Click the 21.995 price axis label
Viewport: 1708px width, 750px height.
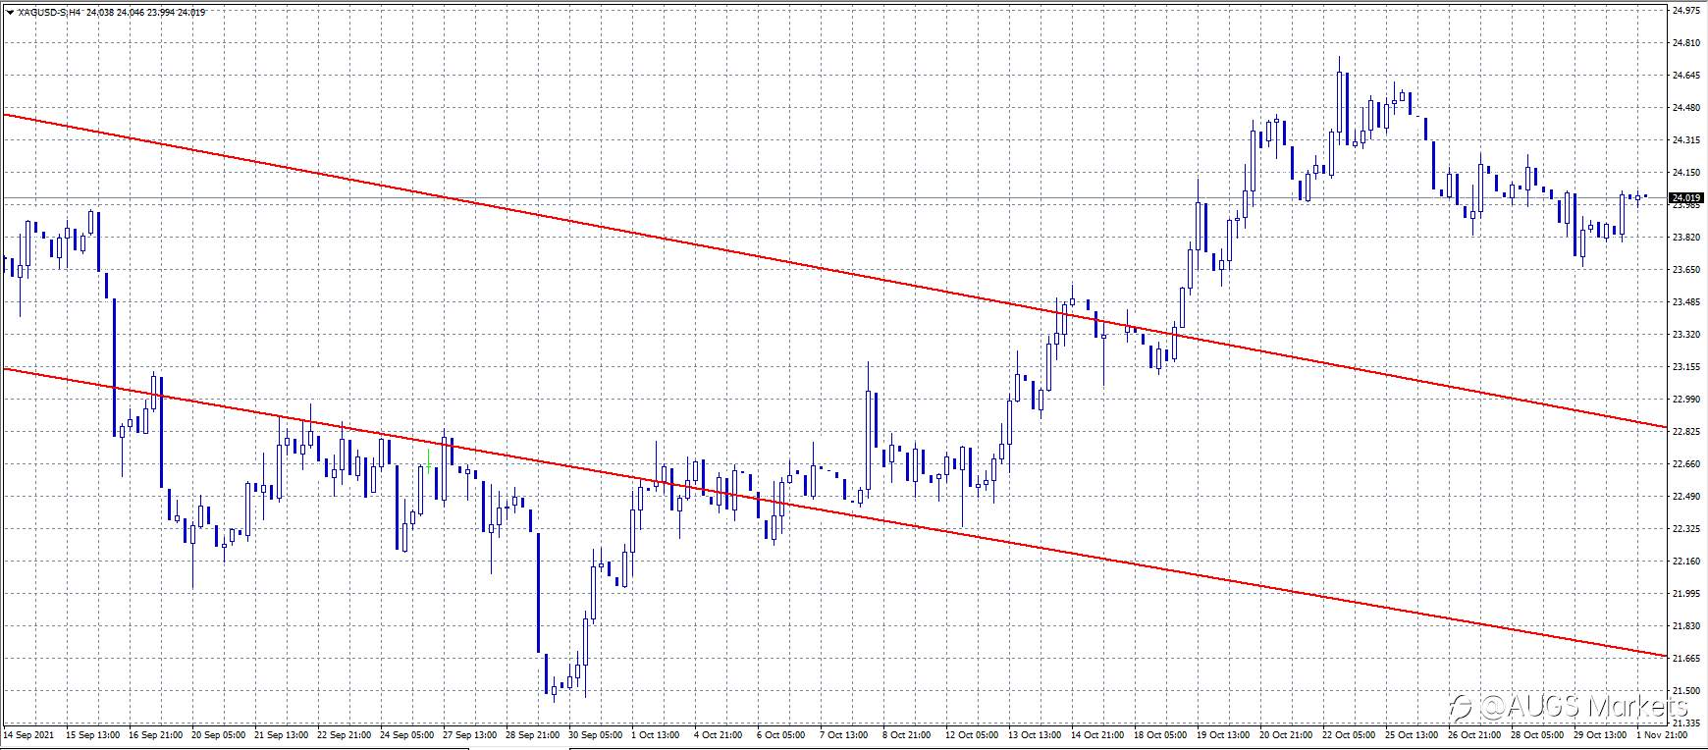pos(1686,594)
